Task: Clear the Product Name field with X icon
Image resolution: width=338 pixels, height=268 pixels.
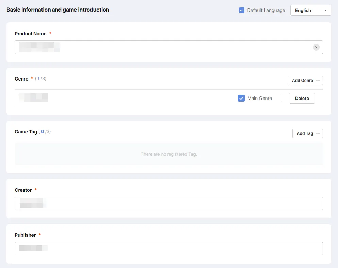Action: pos(316,47)
